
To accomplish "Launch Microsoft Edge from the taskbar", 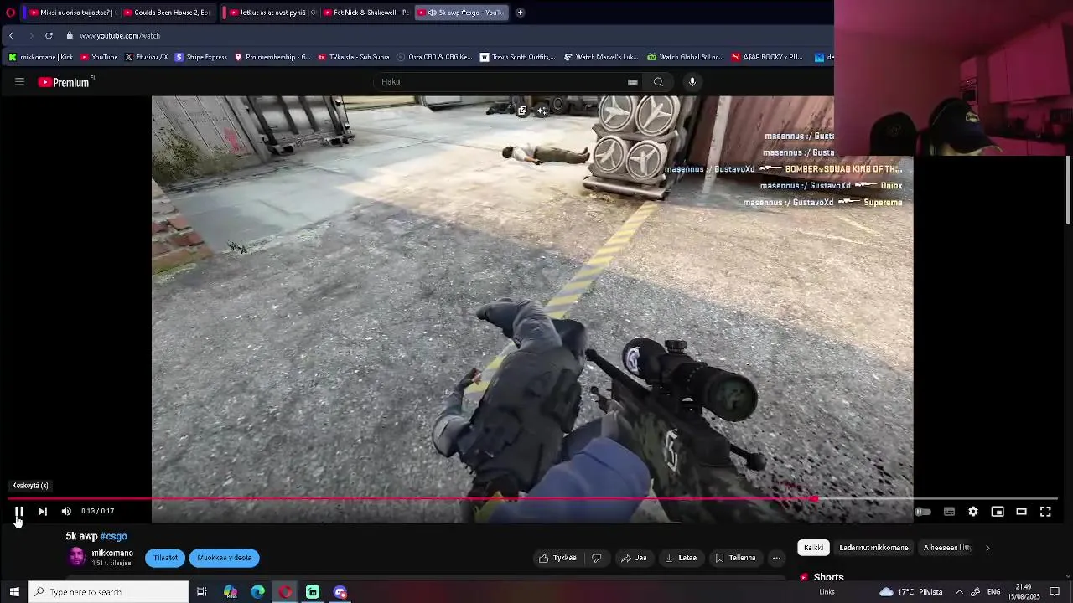I will (258, 592).
